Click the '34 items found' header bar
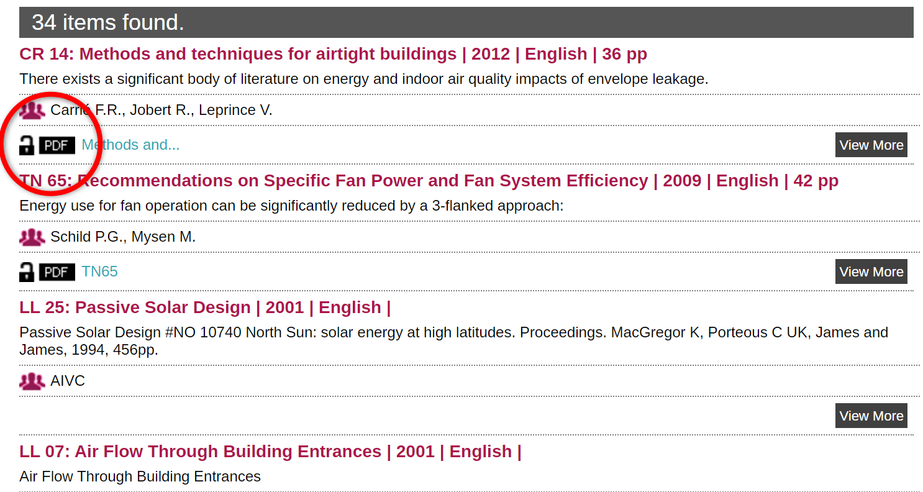This screenshot has width=923, height=492. pos(466,22)
